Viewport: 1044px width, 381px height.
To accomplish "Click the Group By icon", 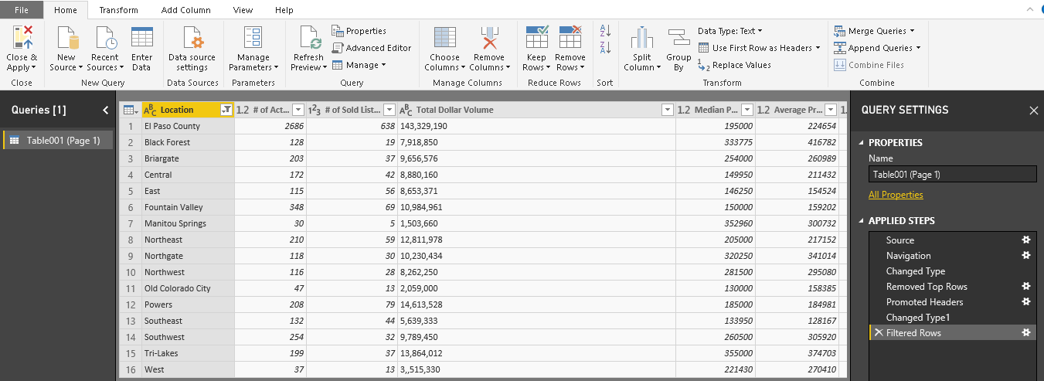I will tap(678, 37).
